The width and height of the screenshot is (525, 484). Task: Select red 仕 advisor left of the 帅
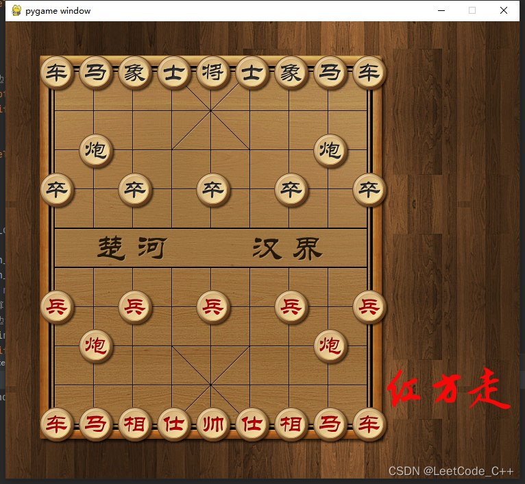click(174, 424)
